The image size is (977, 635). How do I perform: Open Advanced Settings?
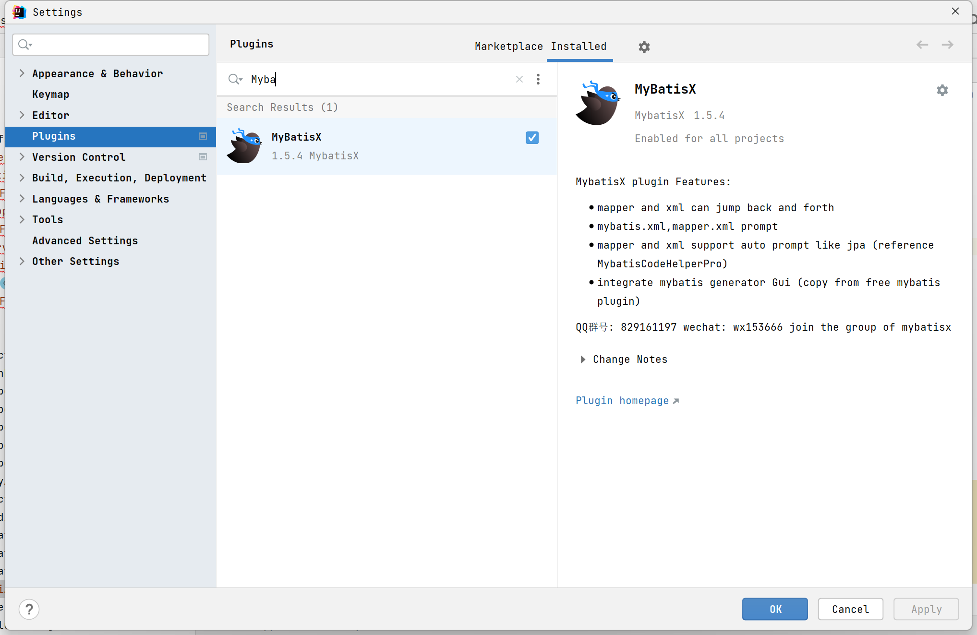tap(85, 241)
